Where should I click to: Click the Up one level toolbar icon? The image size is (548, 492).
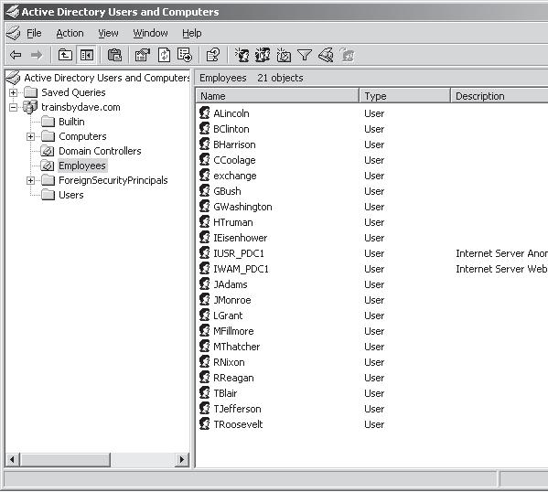65,55
